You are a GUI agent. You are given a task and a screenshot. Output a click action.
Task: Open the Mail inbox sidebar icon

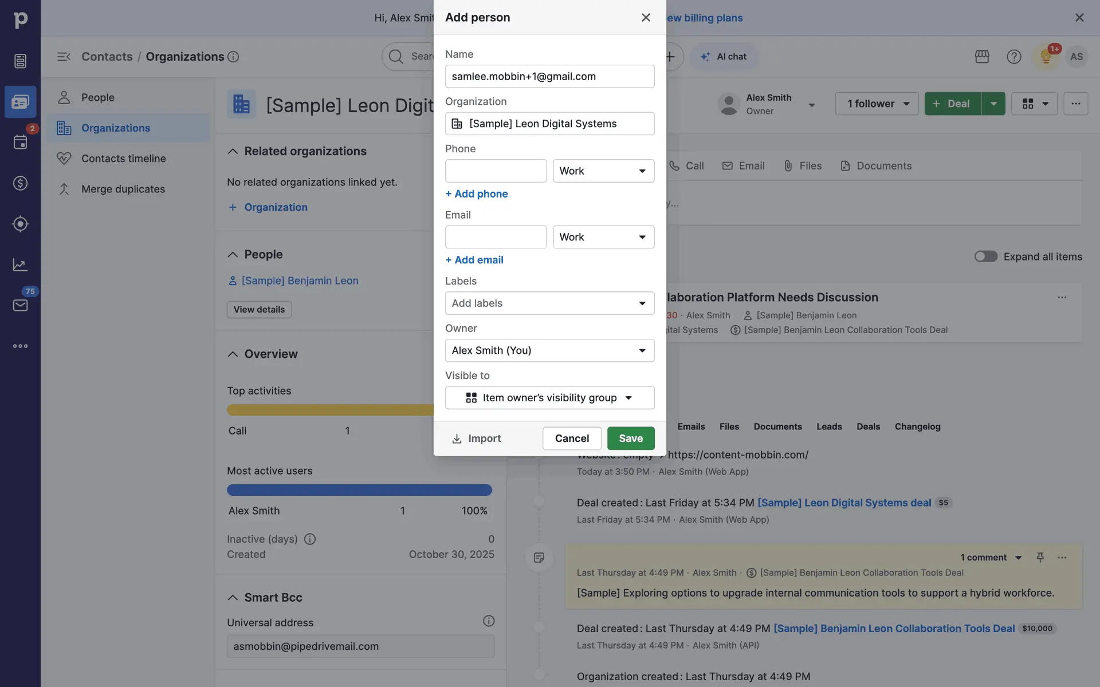[20, 305]
